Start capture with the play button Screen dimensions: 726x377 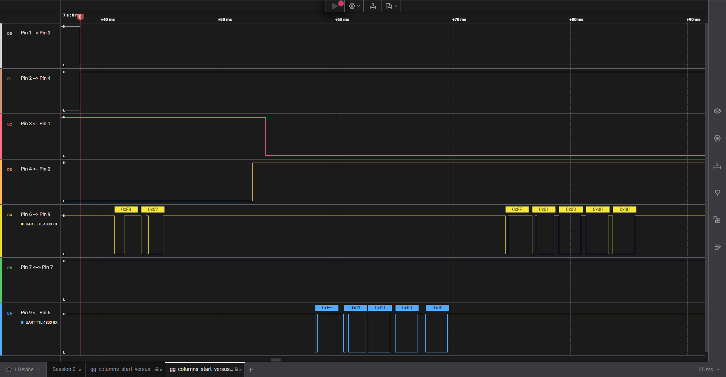tap(335, 6)
